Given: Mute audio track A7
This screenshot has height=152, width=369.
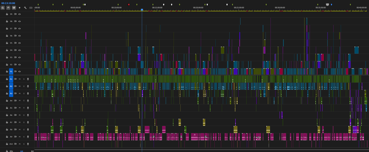Looking at the screenshot, I should pos(20,122).
